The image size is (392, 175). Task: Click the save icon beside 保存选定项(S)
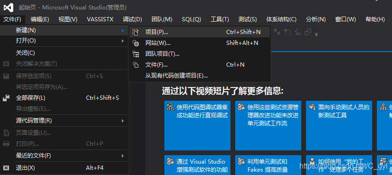6,76
